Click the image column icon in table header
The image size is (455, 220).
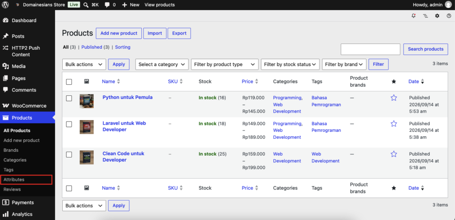pos(87,82)
